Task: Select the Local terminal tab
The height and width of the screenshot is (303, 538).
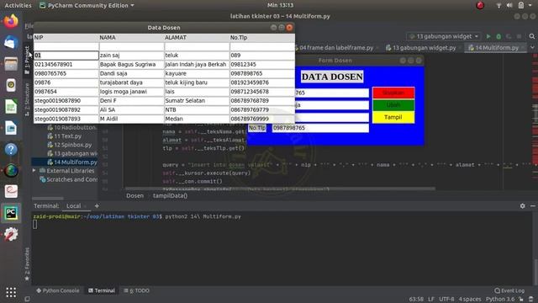Action: click(x=73, y=205)
